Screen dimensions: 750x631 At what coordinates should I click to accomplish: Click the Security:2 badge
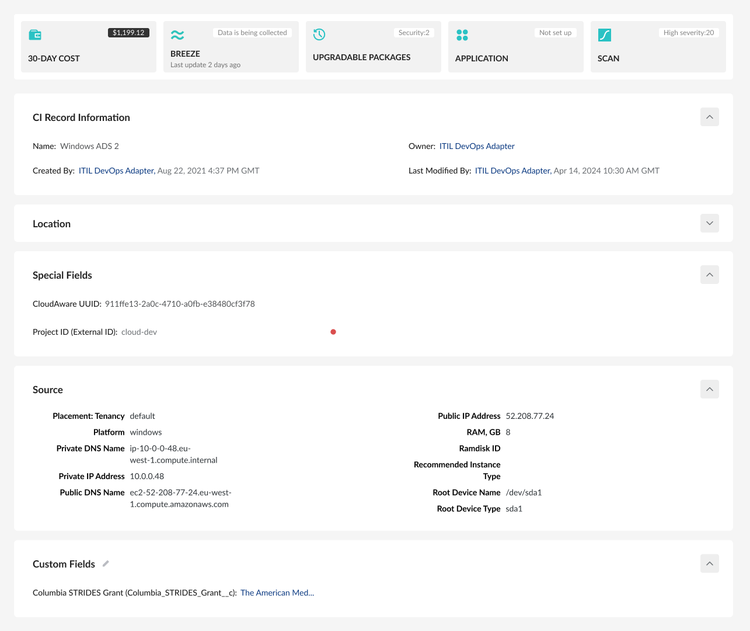414,33
